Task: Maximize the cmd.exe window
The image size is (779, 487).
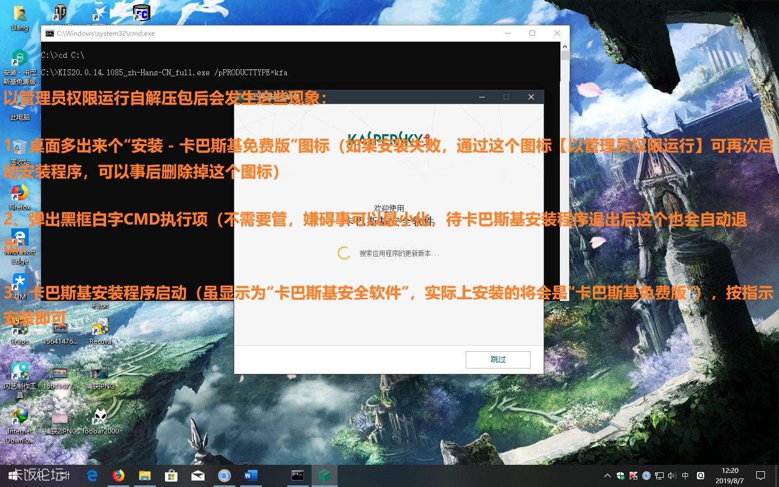Action: tap(532, 33)
